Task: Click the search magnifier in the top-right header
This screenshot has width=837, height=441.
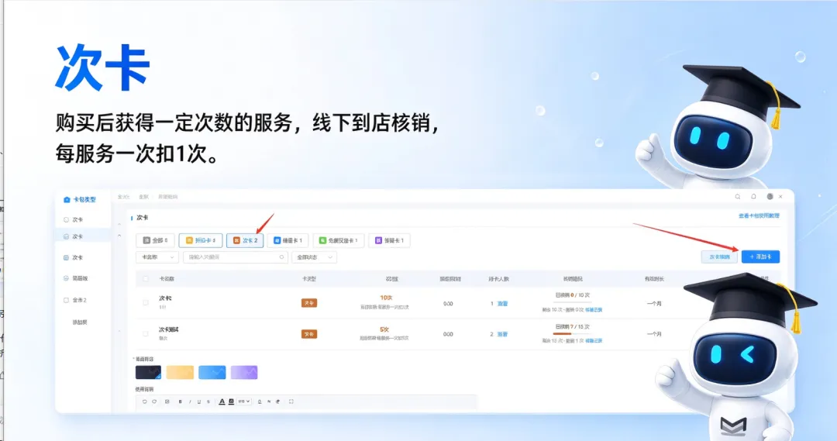Action: [x=738, y=197]
